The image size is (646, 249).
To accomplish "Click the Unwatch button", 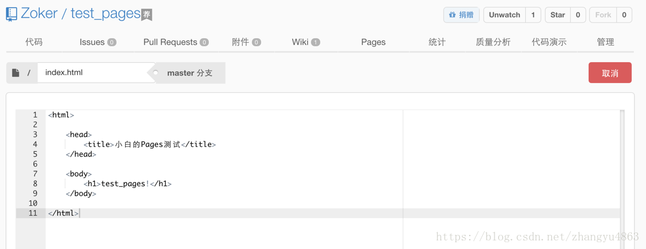I will pos(504,15).
